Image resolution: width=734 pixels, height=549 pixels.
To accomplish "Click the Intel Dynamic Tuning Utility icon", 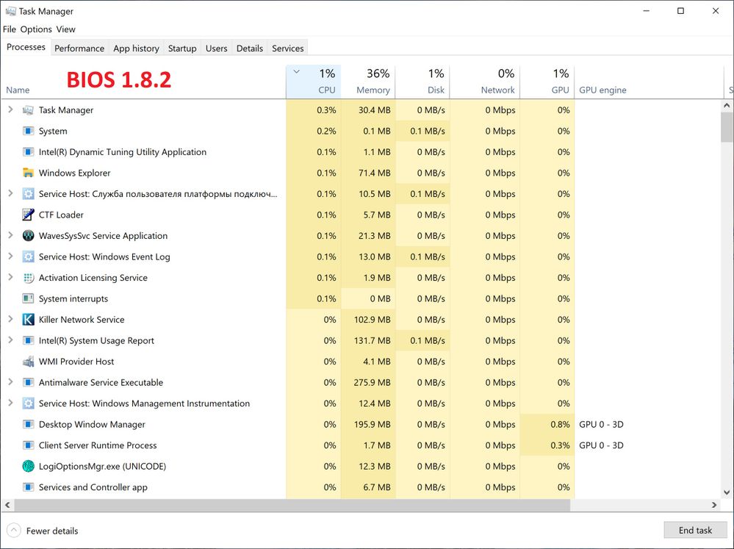I will (x=28, y=152).
